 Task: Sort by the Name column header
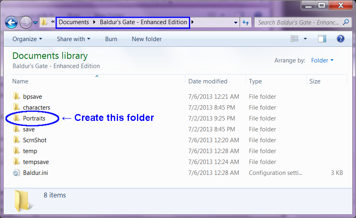pyautogui.click(x=20, y=81)
